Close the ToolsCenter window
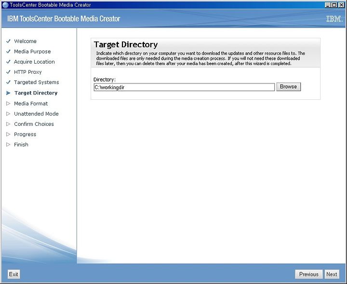This screenshot has height=284, width=347. pos(341,5)
